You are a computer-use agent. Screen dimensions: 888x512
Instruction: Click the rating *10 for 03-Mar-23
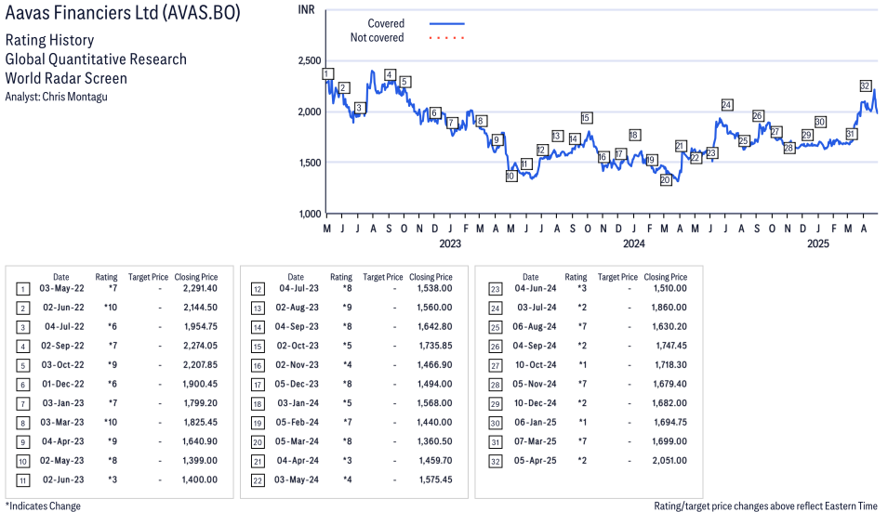point(111,423)
